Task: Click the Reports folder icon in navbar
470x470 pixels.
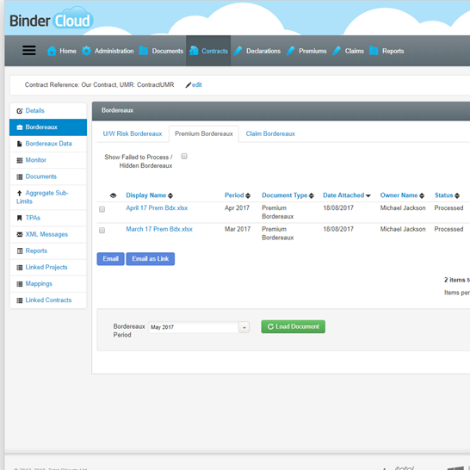Action: (x=374, y=51)
